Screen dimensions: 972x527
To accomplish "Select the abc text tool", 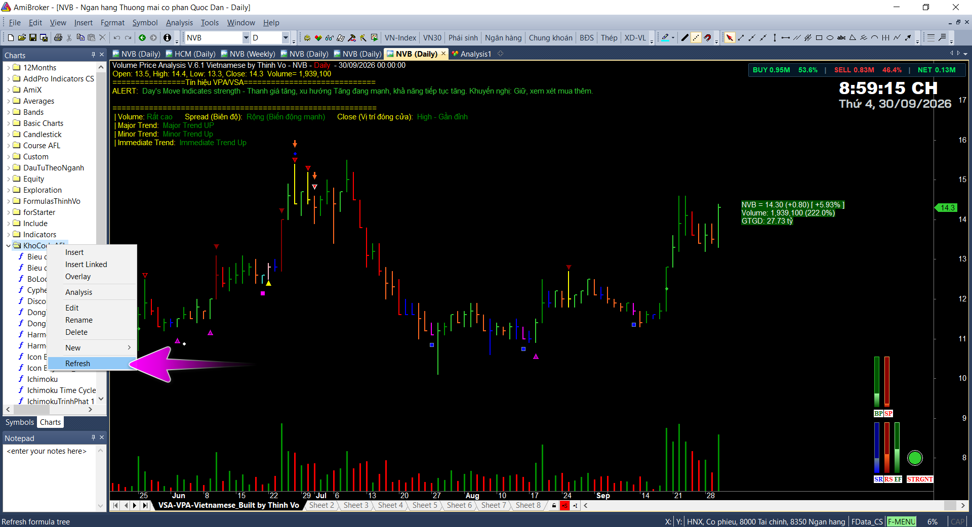I will [841, 38].
